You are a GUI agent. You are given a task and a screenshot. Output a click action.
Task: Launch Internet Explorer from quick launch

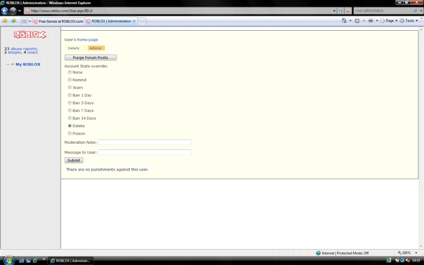point(35,261)
